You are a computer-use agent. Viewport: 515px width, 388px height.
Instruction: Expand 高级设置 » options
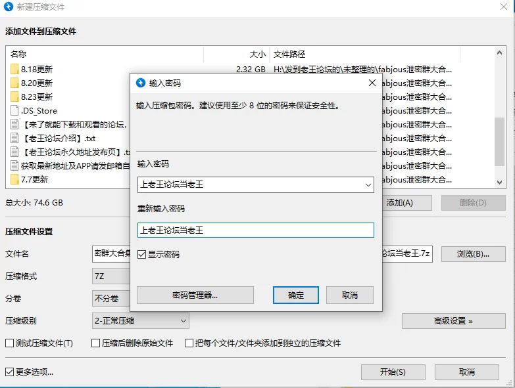click(x=454, y=321)
